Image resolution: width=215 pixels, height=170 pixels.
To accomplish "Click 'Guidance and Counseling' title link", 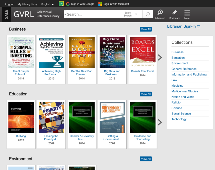I will 142,138.
